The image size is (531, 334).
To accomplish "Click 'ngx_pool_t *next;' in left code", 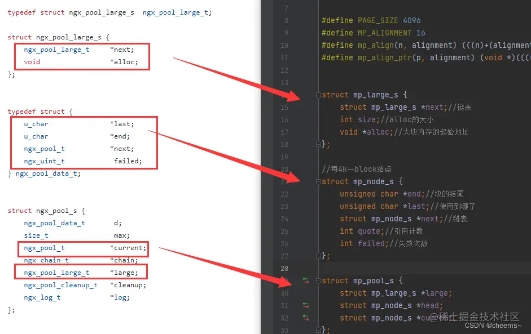I will tap(79, 149).
